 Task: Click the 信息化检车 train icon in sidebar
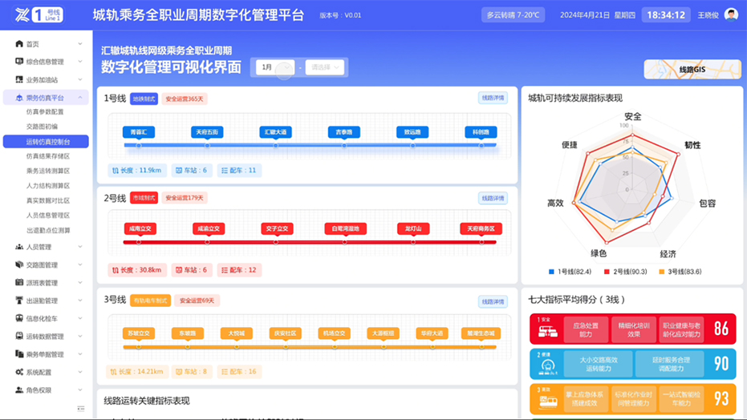[x=19, y=318]
